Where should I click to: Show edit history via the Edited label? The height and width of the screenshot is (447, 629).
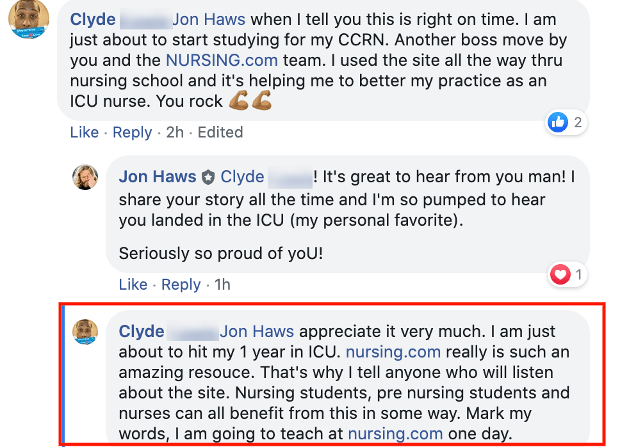tap(220, 132)
